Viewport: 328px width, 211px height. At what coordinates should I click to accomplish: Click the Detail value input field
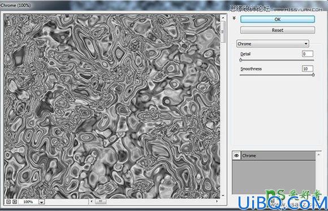point(308,54)
